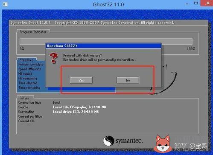Click the 'Source' detail label
This screenshot has width=213, height=155.
pos(23,107)
